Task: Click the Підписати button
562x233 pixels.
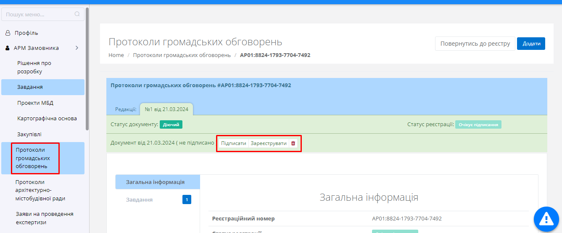Action: [x=234, y=143]
